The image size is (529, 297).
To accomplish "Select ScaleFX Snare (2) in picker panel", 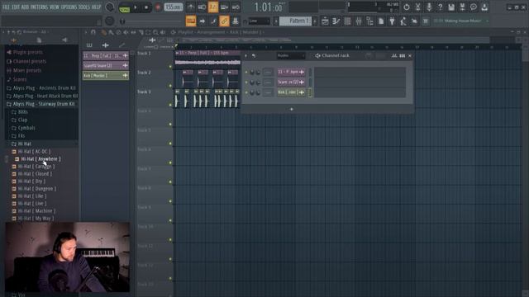I will click(106, 66).
